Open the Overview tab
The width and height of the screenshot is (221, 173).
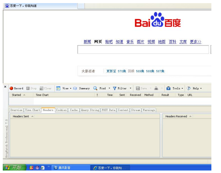[16, 110]
